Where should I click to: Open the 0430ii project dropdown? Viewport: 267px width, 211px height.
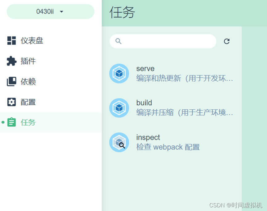click(50, 11)
